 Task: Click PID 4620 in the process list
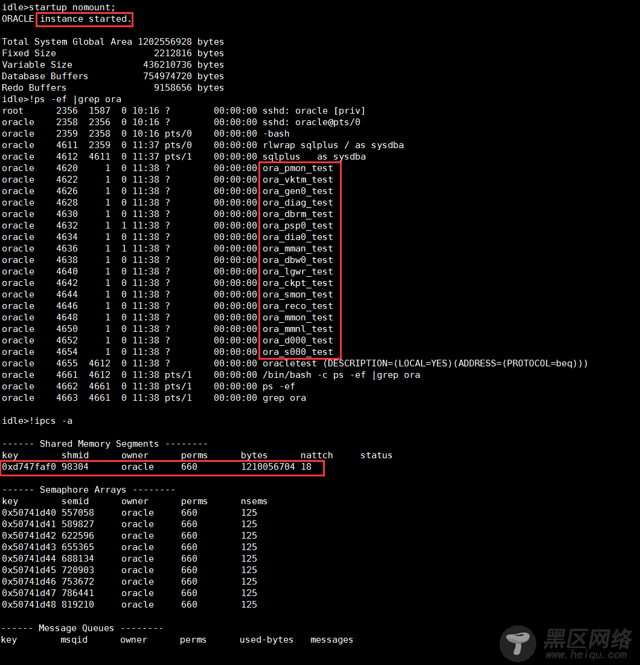point(67,168)
